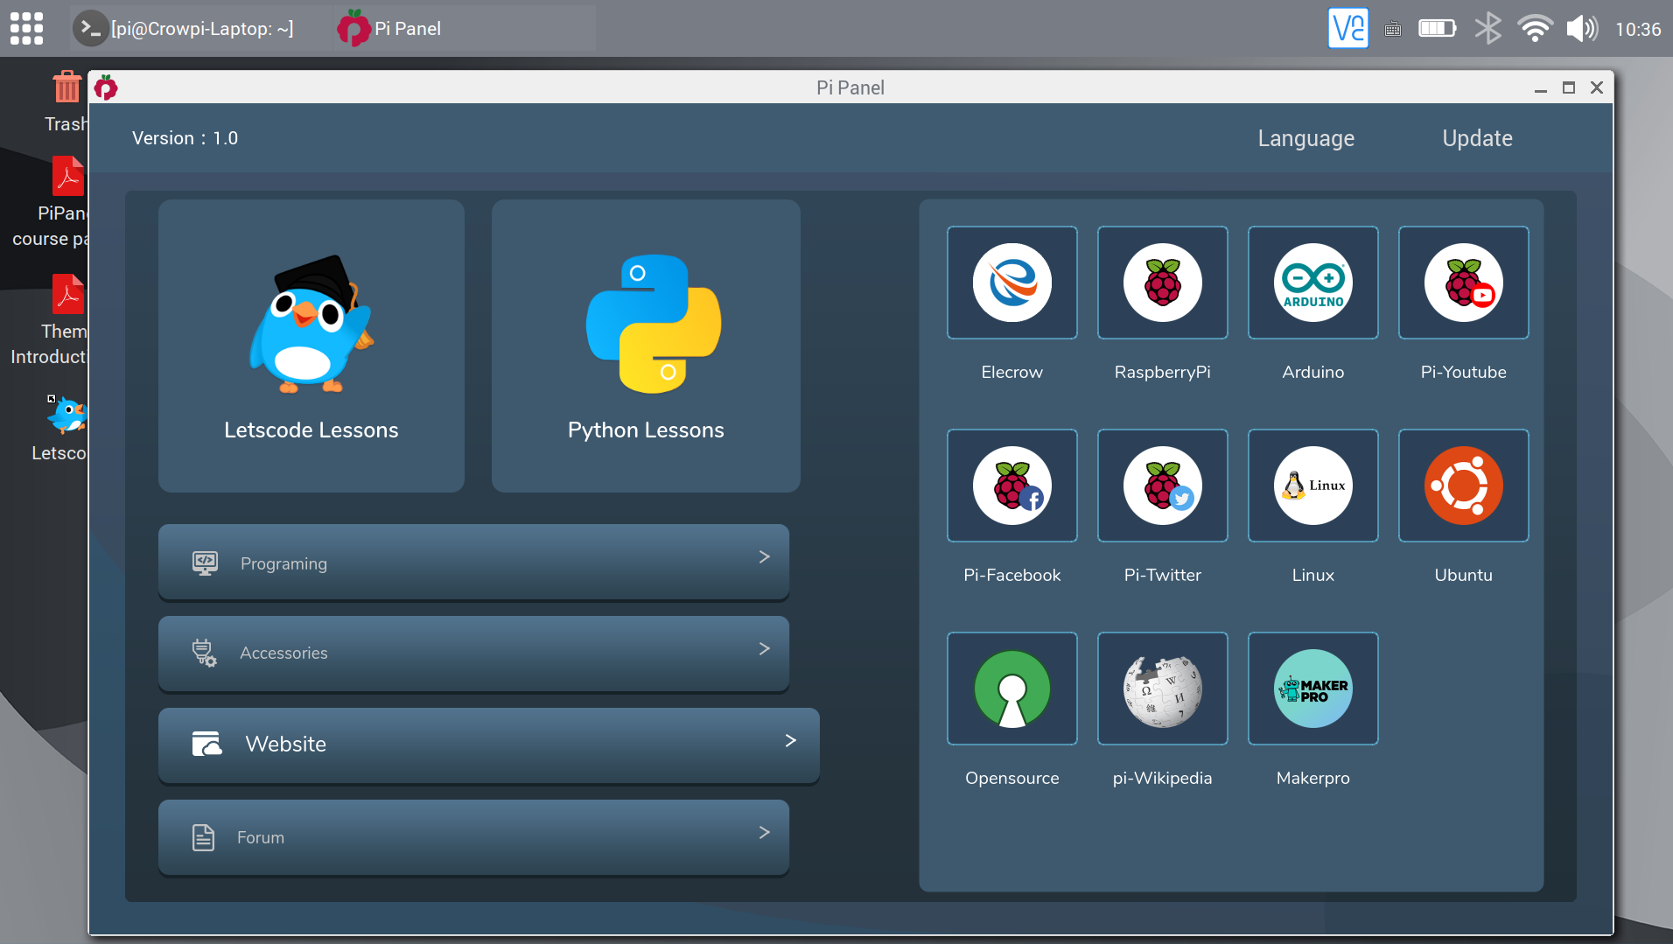This screenshot has width=1673, height=944.
Task: Open the pi-Wikipedia icon
Action: tap(1162, 689)
